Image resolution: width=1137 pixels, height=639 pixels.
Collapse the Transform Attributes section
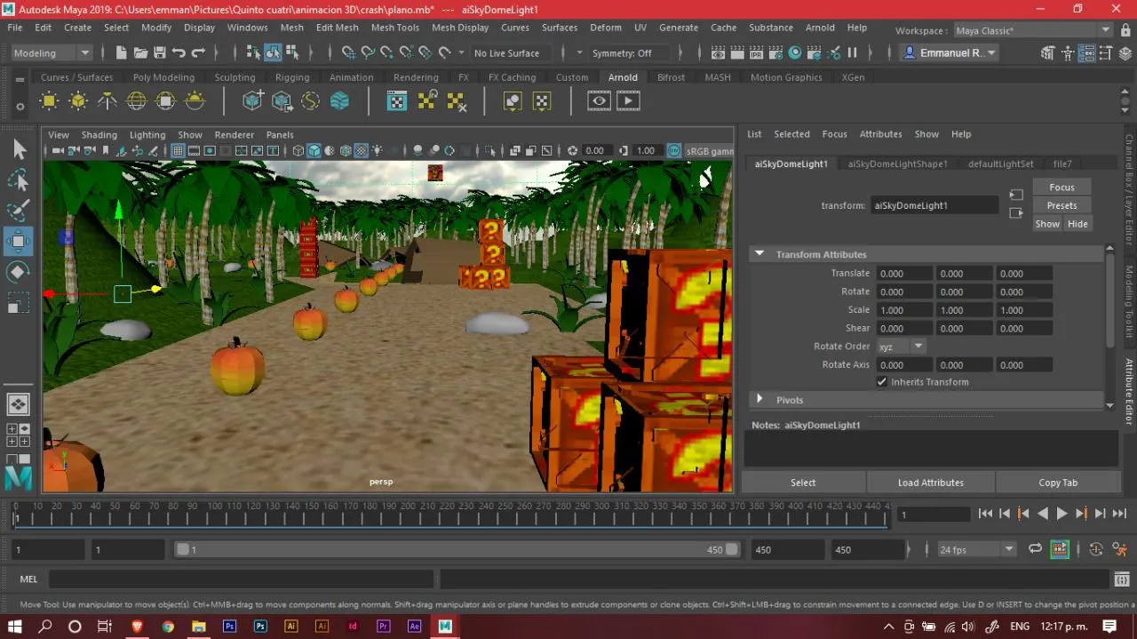pos(759,254)
